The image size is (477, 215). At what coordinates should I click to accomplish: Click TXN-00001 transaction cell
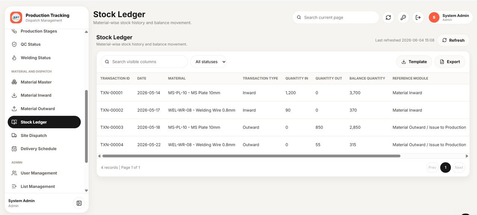111,93
